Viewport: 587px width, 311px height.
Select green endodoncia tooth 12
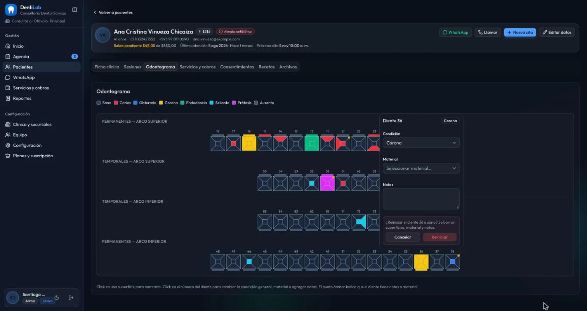311,142
